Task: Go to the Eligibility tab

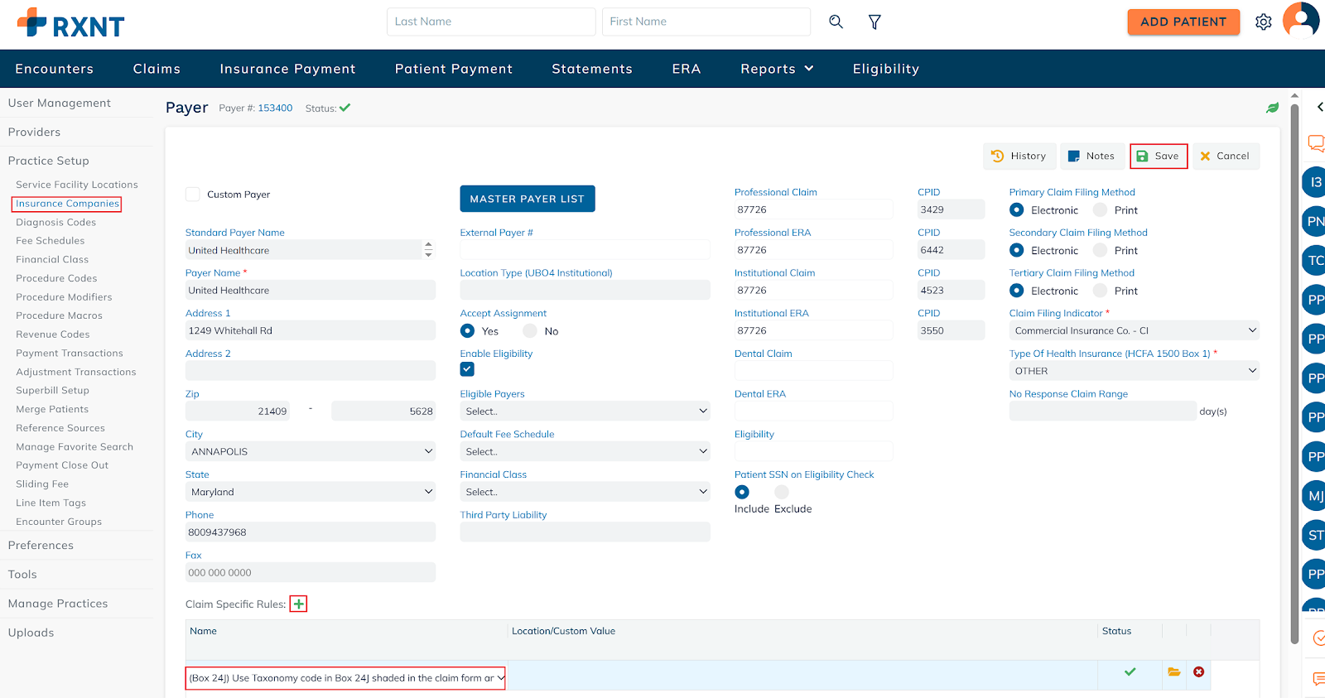Action: point(885,69)
